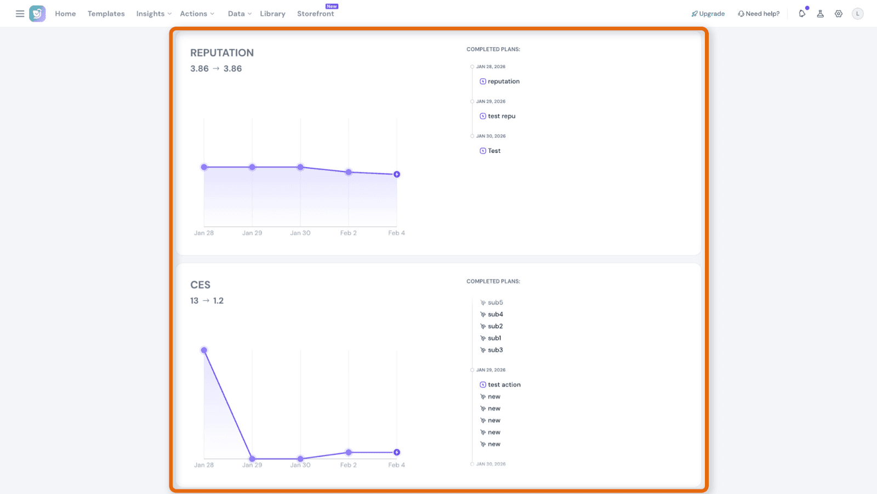Click the Upgrade link
877x494 pixels.
point(708,14)
